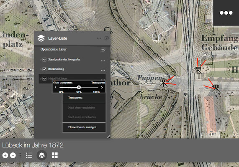239x167 pixels.
Task: Grab the panel resize handle corner
Action: 109,137
